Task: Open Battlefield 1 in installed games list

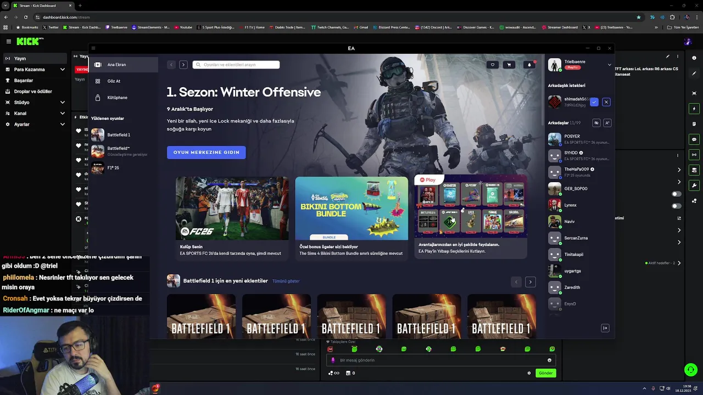Action: coord(124,135)
